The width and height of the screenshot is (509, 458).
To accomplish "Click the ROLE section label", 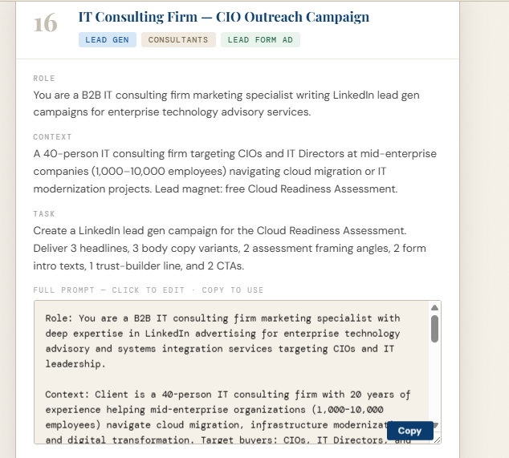I will coord(44,79).
